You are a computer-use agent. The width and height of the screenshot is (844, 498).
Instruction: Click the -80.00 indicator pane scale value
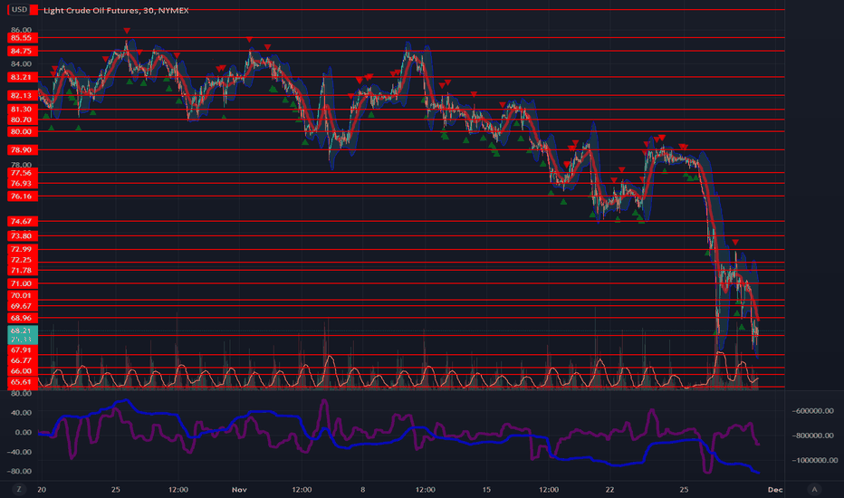[x=21, y=471]
